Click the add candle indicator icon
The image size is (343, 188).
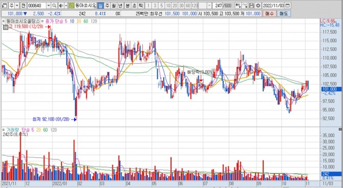point(239,6)
